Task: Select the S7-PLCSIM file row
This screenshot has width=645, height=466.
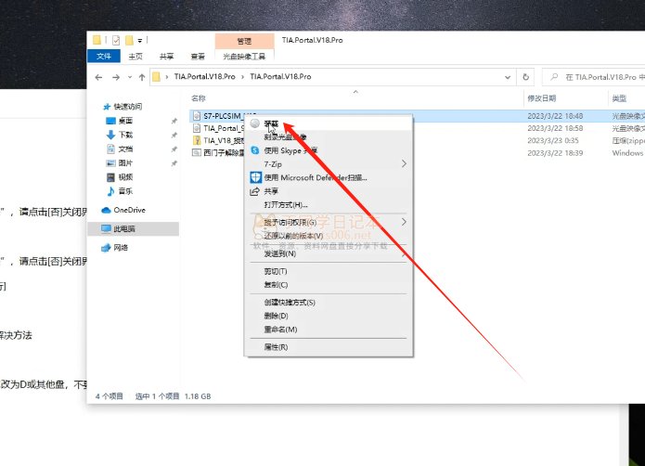Action: click(x=417, y=116)
